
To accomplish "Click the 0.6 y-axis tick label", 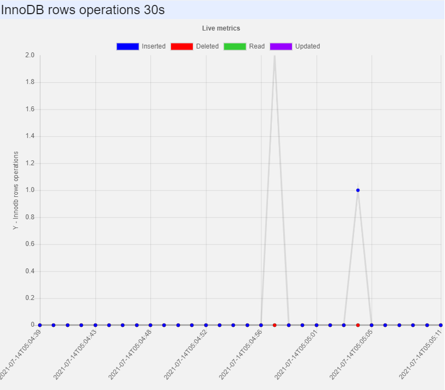I will coord(30,244).
